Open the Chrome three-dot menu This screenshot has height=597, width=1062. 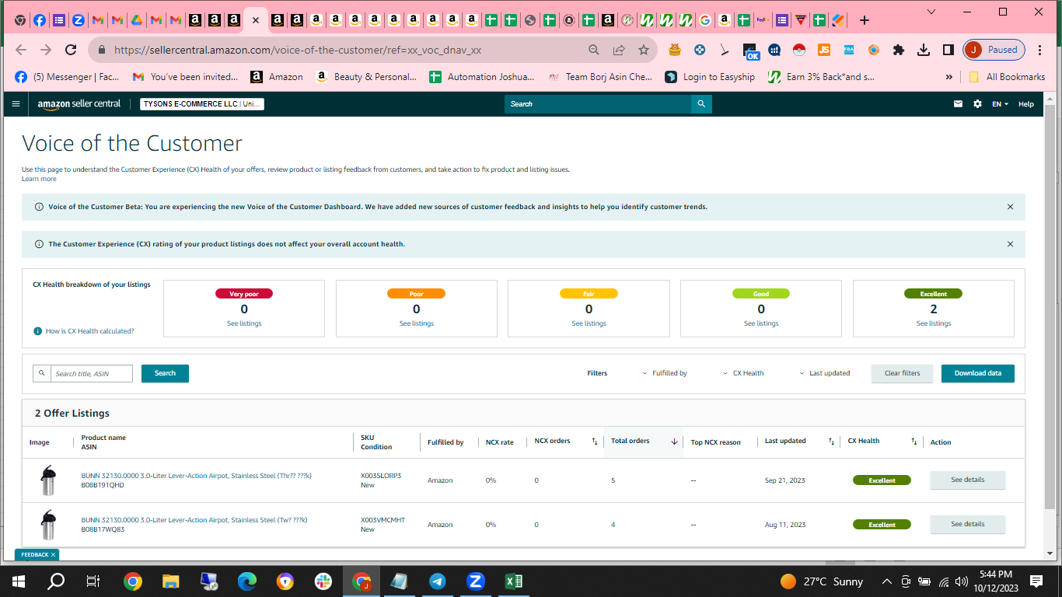click(1040, 50)
